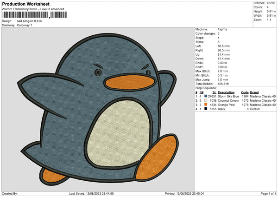Click the Code column header
Screen dimensions: 278x197
[x=245, y=92]
